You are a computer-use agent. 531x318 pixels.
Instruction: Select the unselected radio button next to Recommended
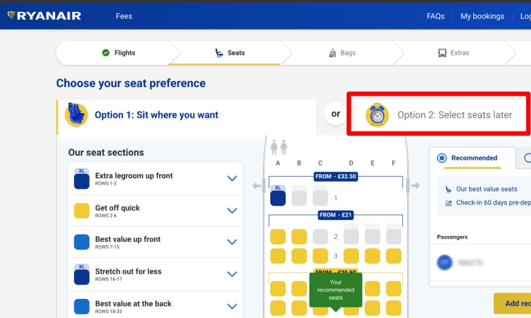(x=528, y=158)
